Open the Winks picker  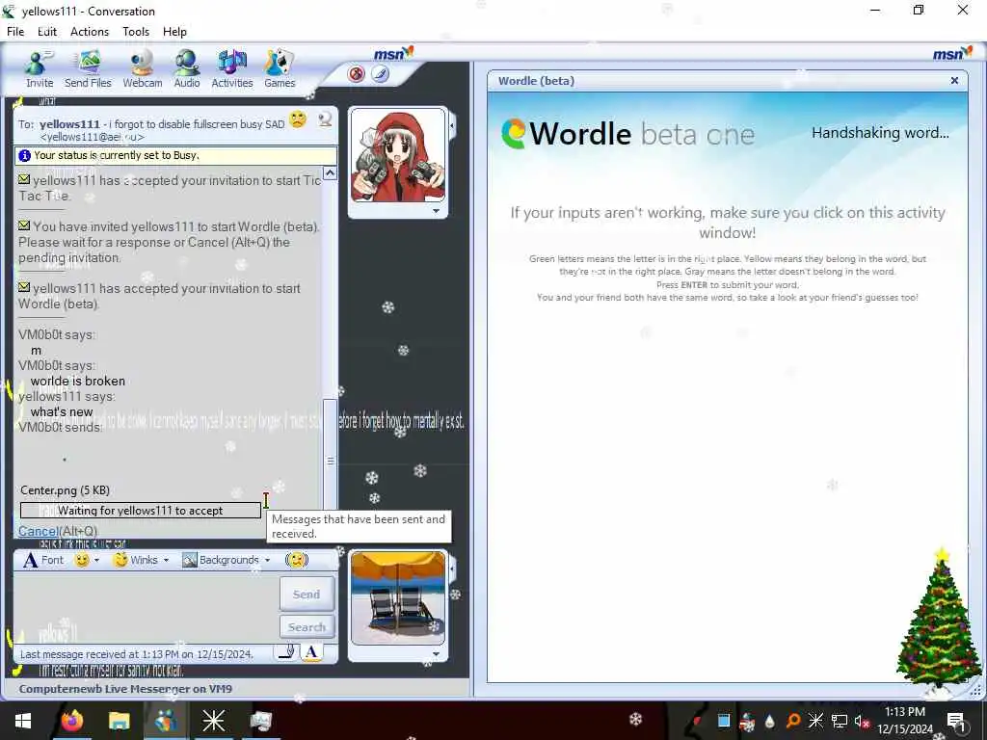(136, 560)
